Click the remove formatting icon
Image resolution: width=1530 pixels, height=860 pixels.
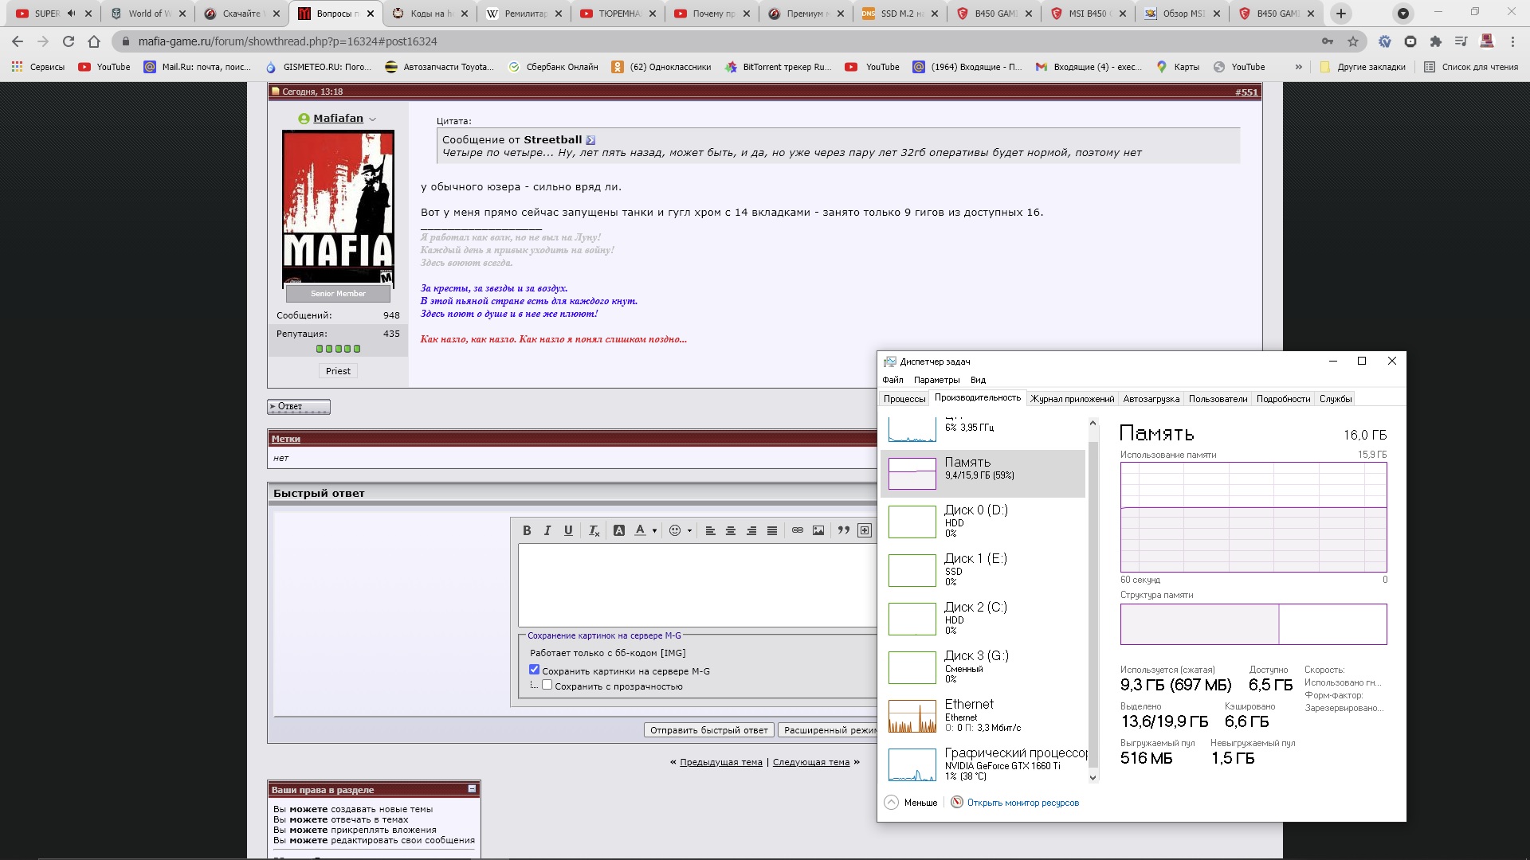(594, 530)
